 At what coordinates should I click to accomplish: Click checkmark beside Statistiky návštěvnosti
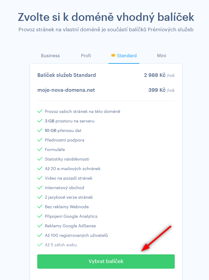click(x=40, y=159)
